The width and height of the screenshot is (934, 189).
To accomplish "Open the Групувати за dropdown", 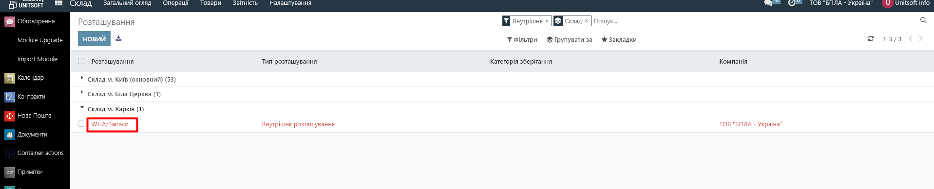I will tap(569, 40).
